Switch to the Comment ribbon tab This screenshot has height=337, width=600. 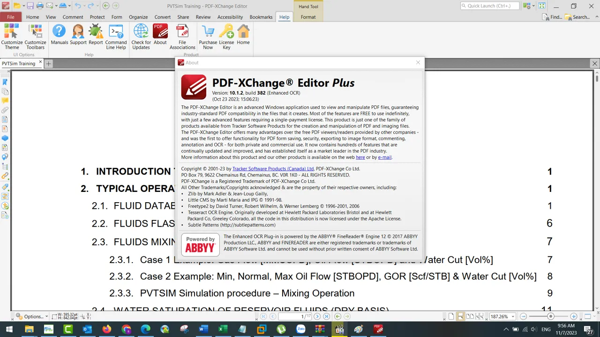[x=73, y=17]
